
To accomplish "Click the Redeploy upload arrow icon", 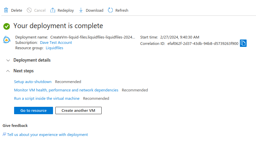I will [x=53, y=10].
